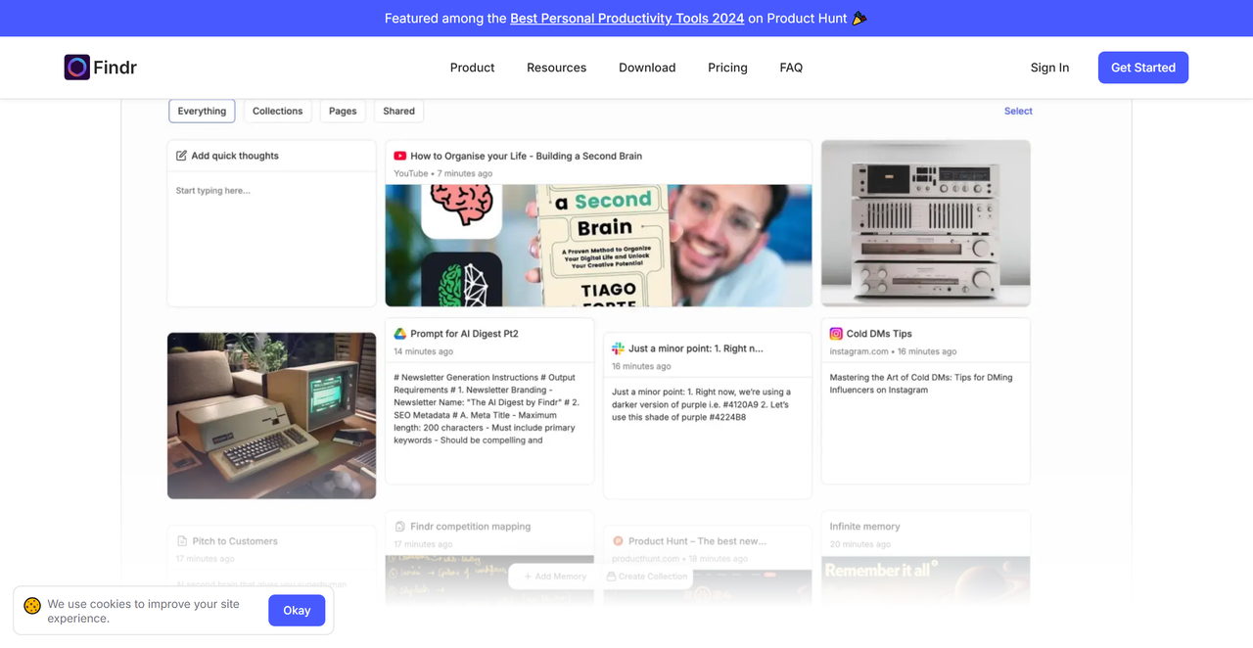Click the Slack icon on minor point card
The image size is (1253, 648).
pos(618,348)
